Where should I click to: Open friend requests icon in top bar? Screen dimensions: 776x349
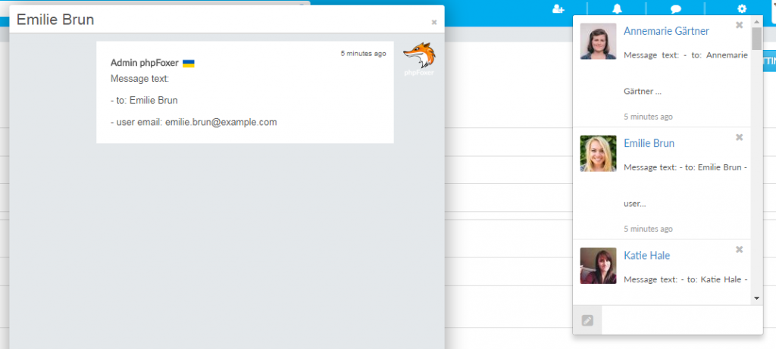[x=559, y=9]
